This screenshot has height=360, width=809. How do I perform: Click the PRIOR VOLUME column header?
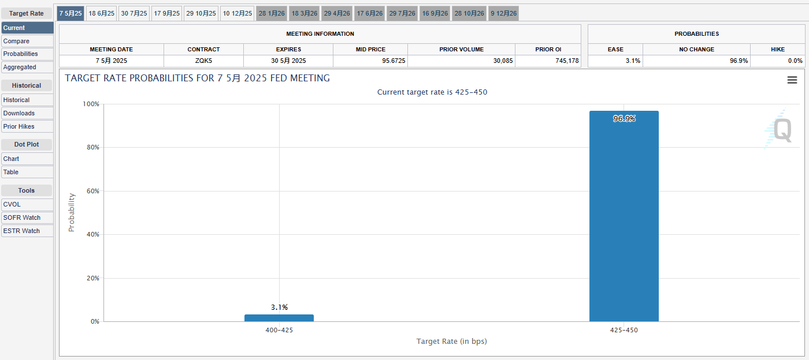click(461, 50)
